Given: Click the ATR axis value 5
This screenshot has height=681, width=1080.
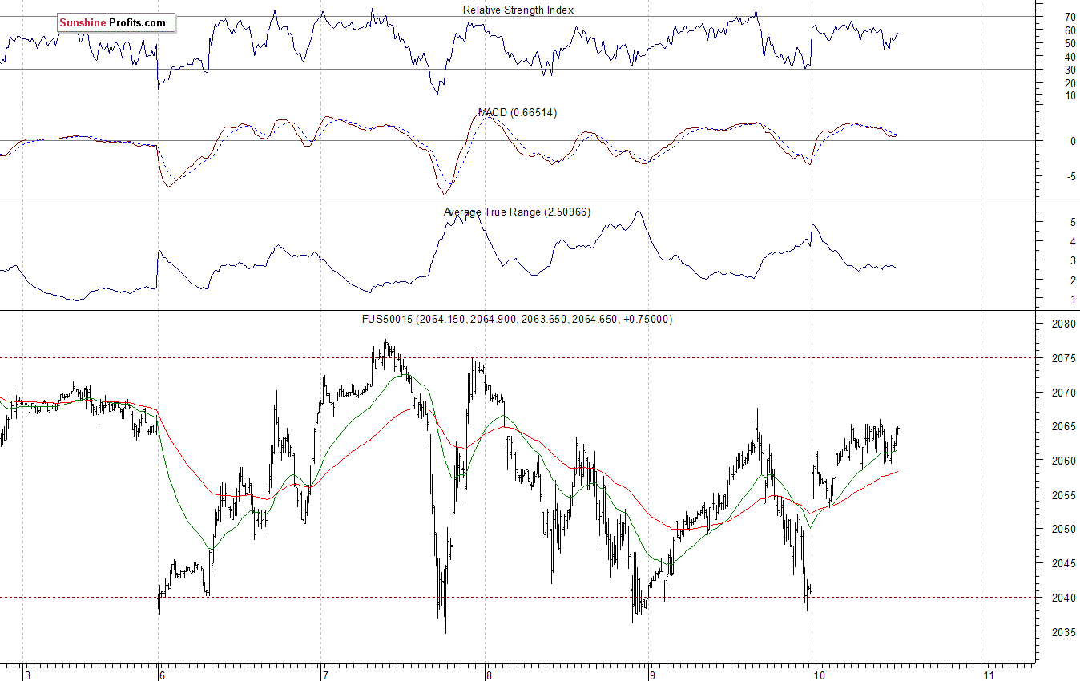Looking at the screenshot, I should click(x=1073, y=222).
